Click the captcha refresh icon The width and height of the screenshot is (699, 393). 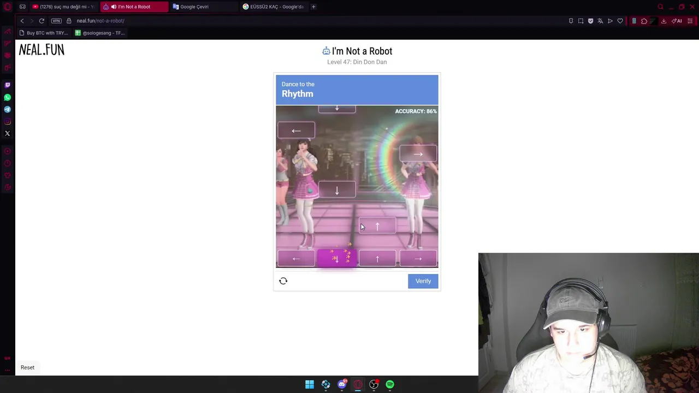pyautogui.click(x=283, y=281)
